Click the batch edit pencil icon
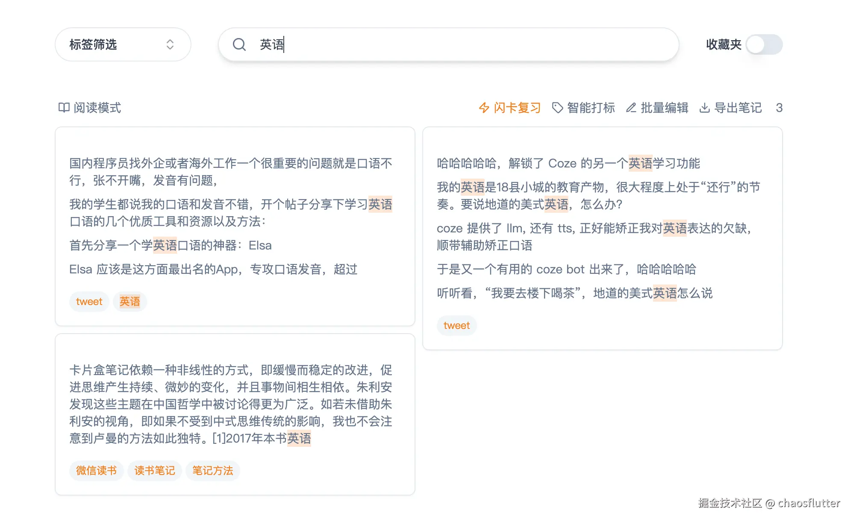 (x=631, y=108)
